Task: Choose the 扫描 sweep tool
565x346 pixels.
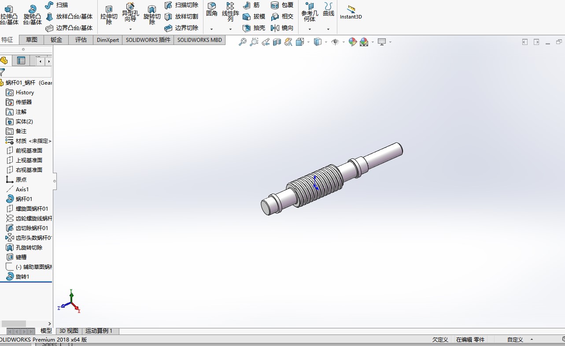Action: point(56,5)
